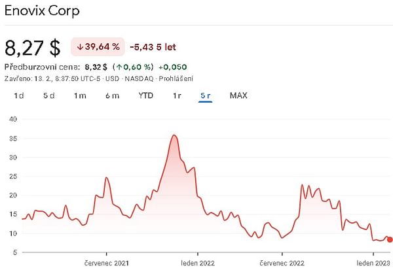The height and width of the screenshot is (270, 393).
Task: Click the červenec 2022 axis label
Action: pyautogui.click(x=282, y=263)
